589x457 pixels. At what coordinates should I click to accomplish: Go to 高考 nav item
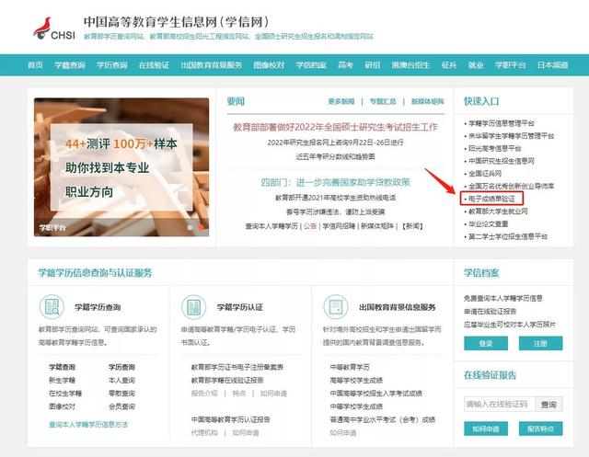tap(346, 65)
